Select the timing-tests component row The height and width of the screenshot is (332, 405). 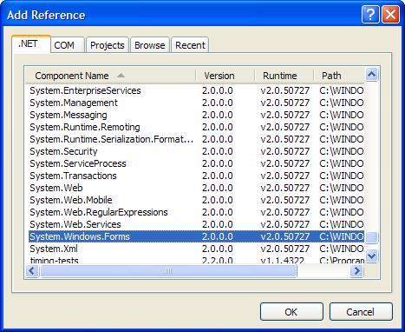[196, 260]
